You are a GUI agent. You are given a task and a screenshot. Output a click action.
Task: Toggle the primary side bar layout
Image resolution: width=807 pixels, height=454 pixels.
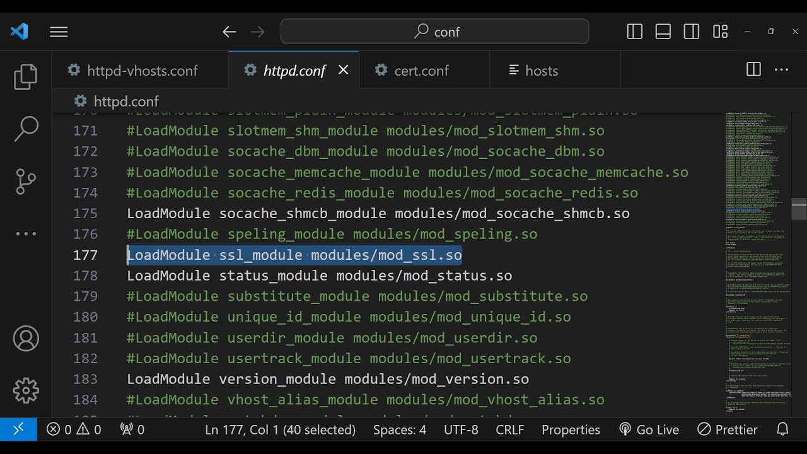pos(635,32)
